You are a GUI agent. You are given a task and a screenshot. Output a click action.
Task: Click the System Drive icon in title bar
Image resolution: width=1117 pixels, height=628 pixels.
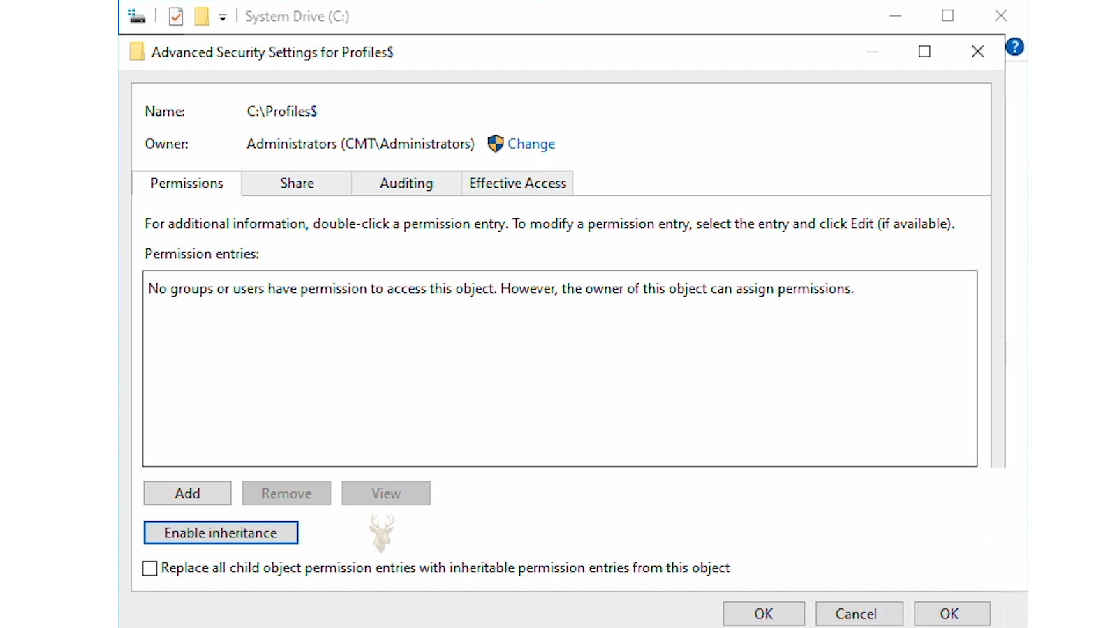pyautogui.click(x=138, y=16)
